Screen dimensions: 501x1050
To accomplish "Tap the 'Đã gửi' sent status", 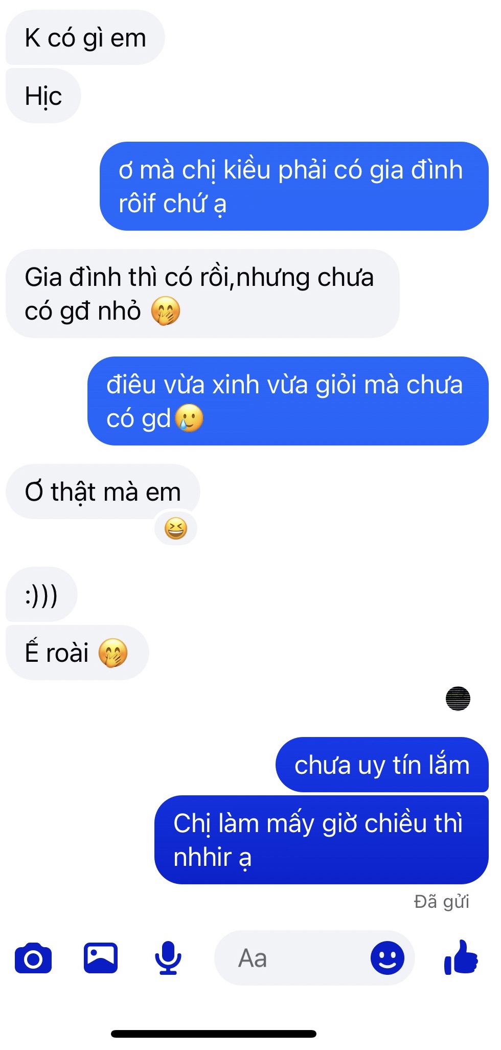I will point(442,901).
